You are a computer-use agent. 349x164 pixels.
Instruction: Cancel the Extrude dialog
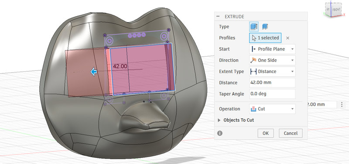[291, 133]
